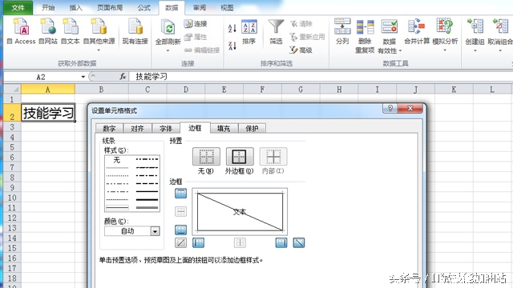Toggle the inside vertical border
Image resolution: width=513 pixels, height=288 pixels.
240,242
